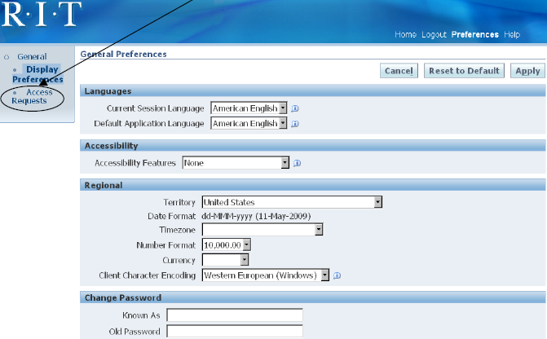Click info icon beside Client Character Encoding
The image size is (547, 339).
click(x=337, y=275)
